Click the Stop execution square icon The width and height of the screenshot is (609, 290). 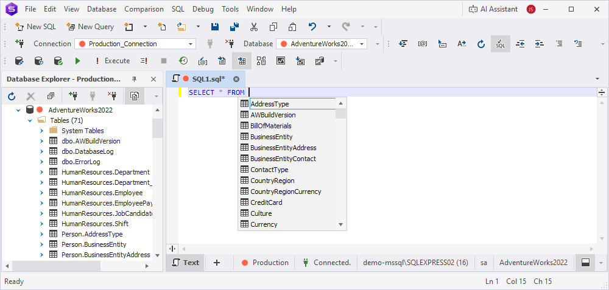coord(163,61)
